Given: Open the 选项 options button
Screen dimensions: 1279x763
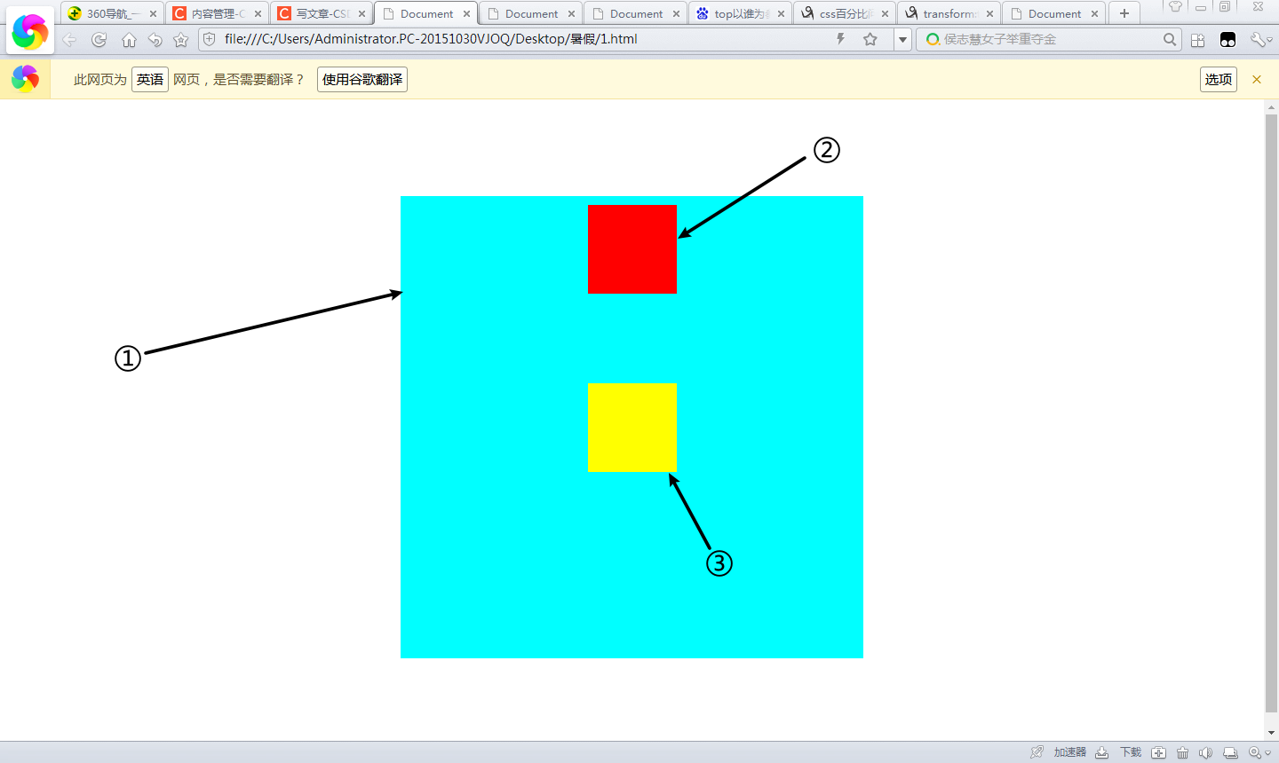Looking at the screenshot, I should click(x=1219, y=79).
